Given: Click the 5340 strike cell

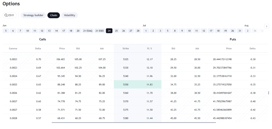Looking at the screenshot, I should point(126,76).
